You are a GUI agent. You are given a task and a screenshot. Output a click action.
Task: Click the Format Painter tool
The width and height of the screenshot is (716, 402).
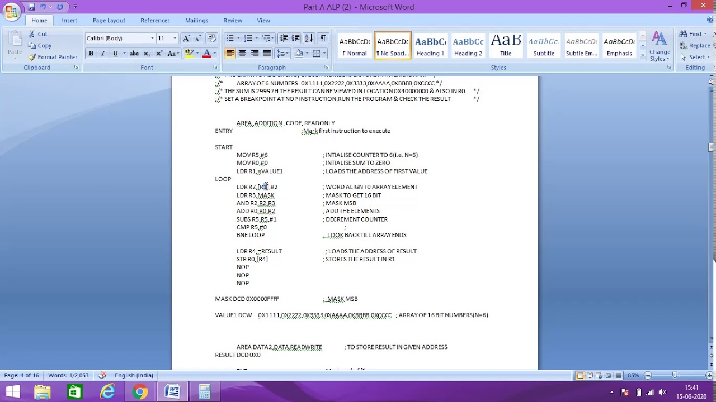(53, 57)
